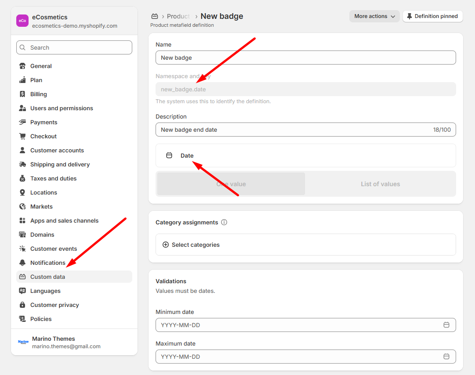Click the calendar icon beside Date type
Screen dimensions: 475x375
pyautogui.click(x=169, y=155)
